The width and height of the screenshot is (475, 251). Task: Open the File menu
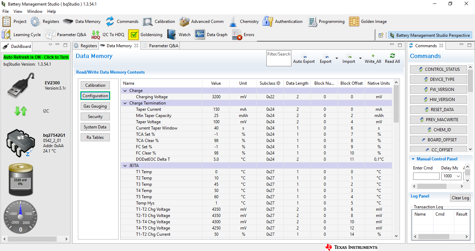click(6, 11)
